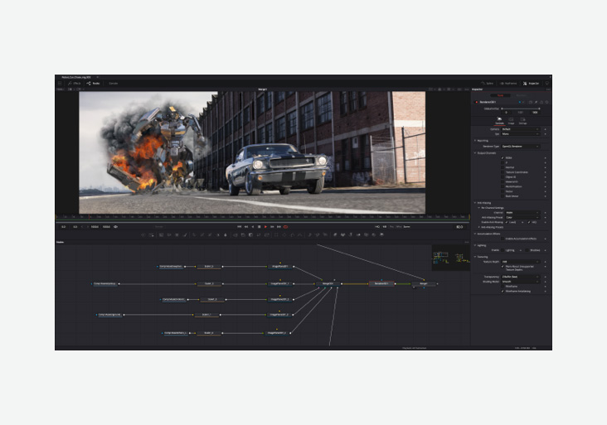Enable the Texture Coordinates output channel
The height and width of the screenshot is (425, 607).
pos(503,172)
